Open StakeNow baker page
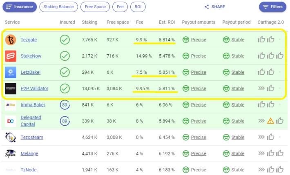 coord(31,56)
